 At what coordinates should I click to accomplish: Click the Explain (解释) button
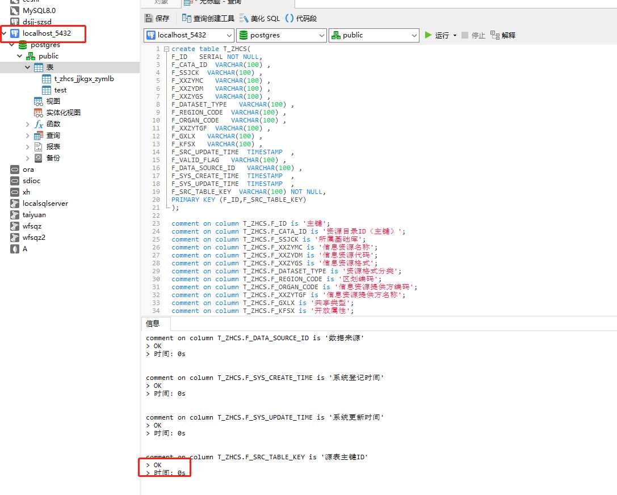(x=503, y=35)
